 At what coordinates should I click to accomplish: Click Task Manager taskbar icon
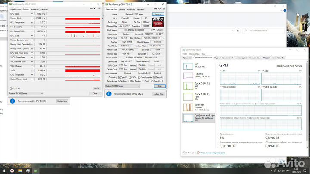click(28, 171)
